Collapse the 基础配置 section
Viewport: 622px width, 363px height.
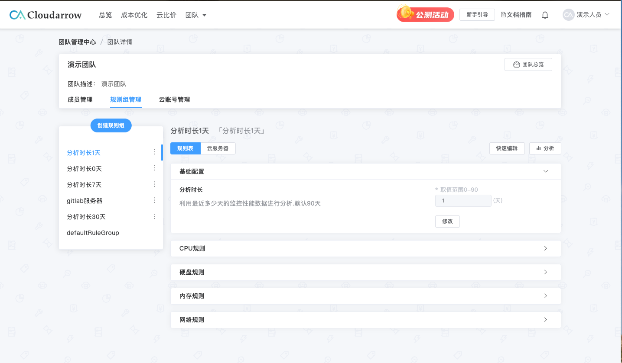pos(545,171)
